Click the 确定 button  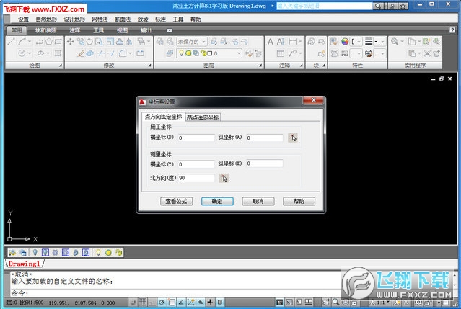pyautogui.click(x=217, y=201)
